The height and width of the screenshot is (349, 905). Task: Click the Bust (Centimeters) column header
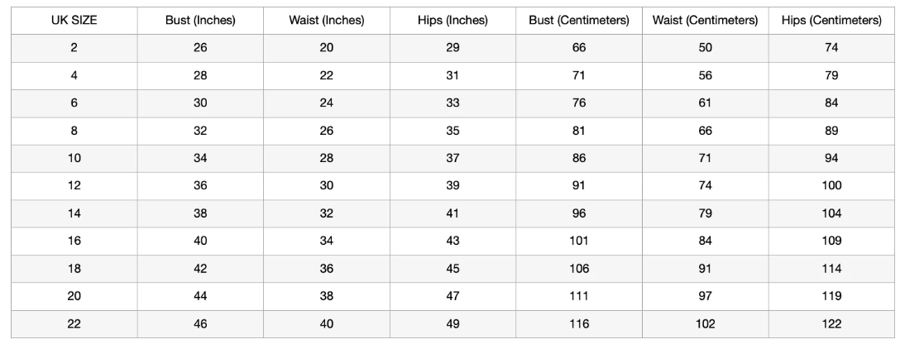(x=578, y=21)
